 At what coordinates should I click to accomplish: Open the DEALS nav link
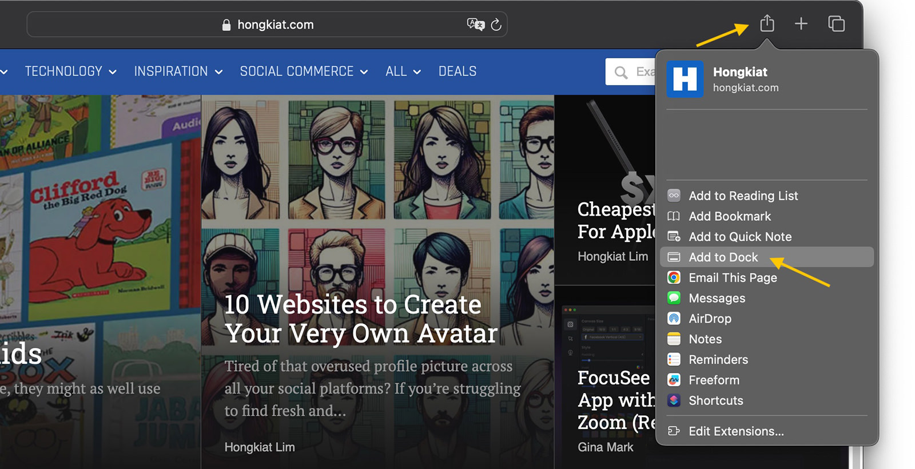tap(457, 71)
